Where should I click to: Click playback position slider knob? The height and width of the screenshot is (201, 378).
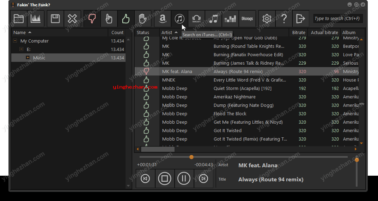point(191,157)
